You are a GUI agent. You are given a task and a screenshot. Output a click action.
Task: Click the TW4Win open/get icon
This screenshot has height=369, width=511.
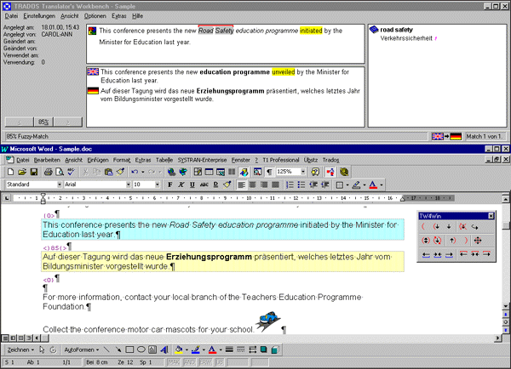pyautogui.click(x=437, y=227)
